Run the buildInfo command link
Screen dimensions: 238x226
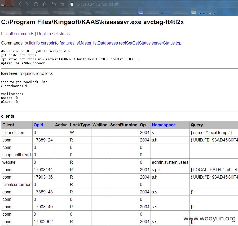[32, 43]
